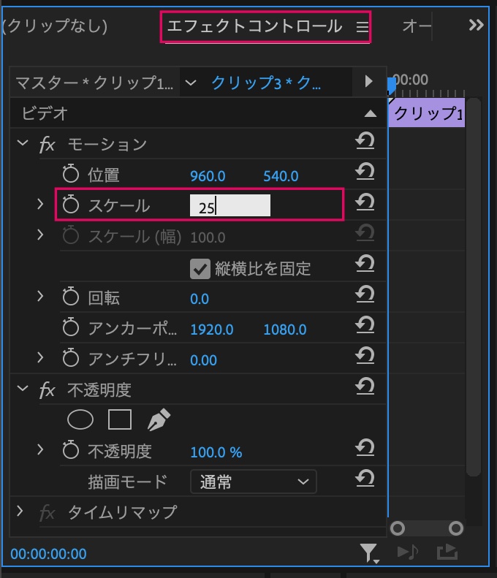Screen dimensions: 497x578
Task: Toggle アンカーポイント stopwatch animation
Action: 70,327
